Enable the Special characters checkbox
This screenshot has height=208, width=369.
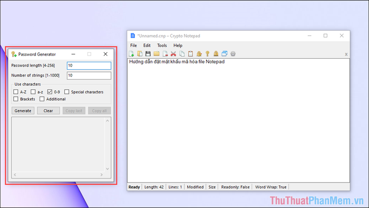pyautogui.click(x=67, y=92)
